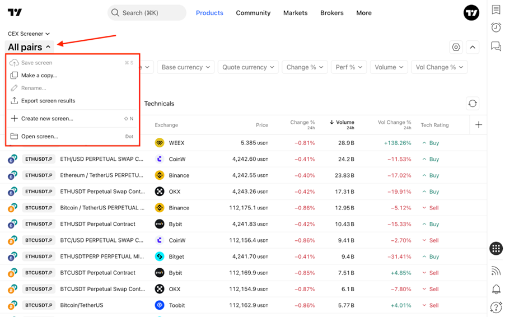
Task: Click the Search input field
Action: coord(147,13)
